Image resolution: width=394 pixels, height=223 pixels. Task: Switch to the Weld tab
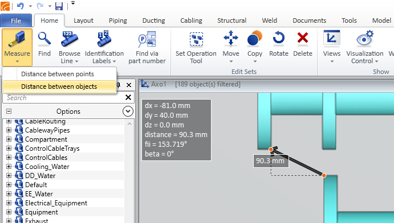point(269,20)
